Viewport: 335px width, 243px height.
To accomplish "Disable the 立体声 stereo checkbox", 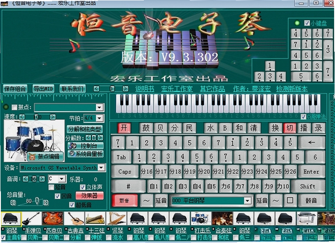I will tap(83, 187).
